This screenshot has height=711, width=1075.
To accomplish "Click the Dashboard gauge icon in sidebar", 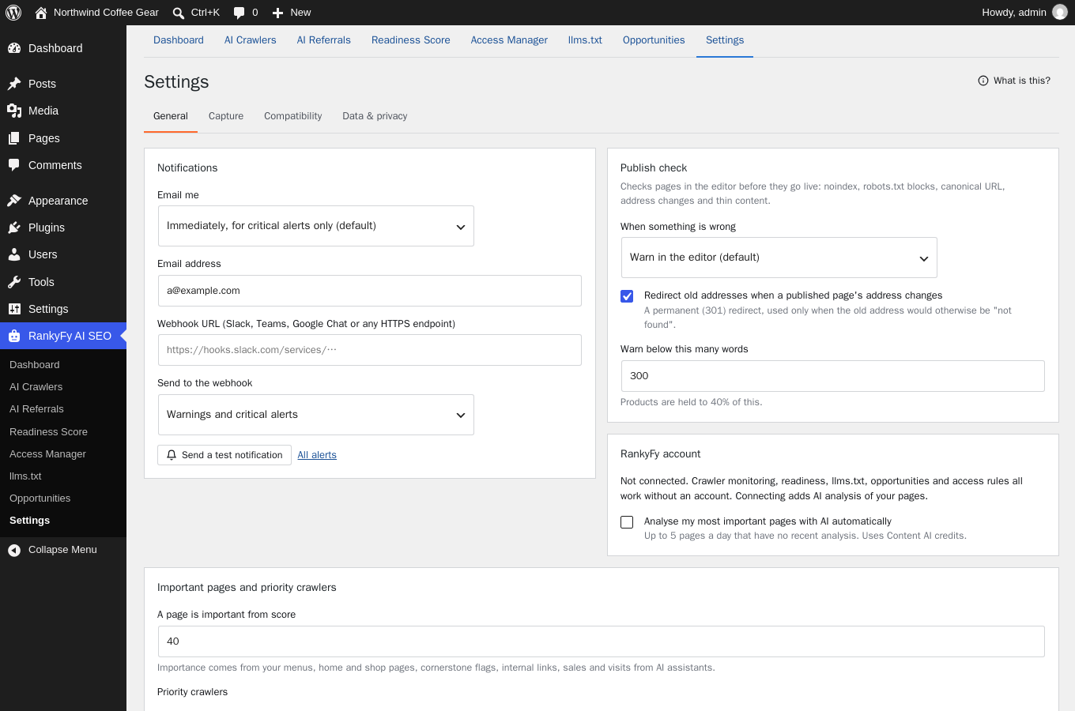I will (14, 48).
